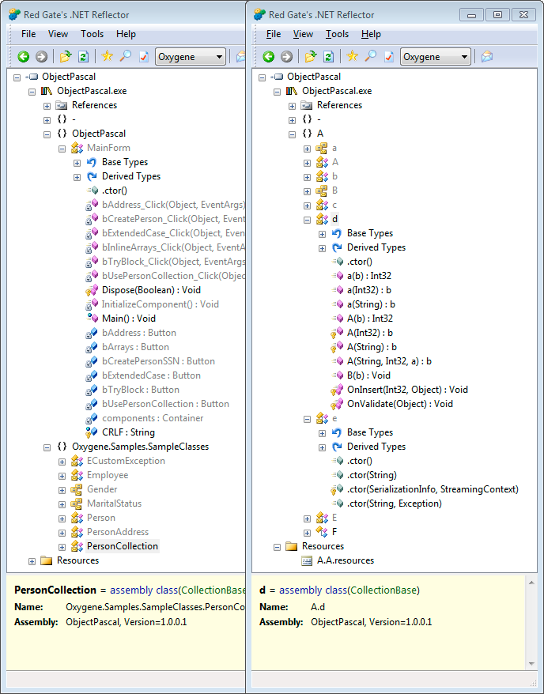Viewport: 544px width, 694px height.
Task: Select Main() : Void method
Action: click(x=128, y=319)
